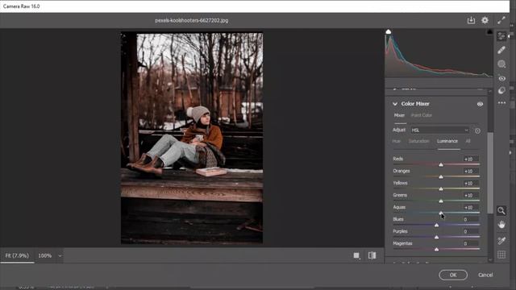The width and height of the screenshot is (516, 290).
Task: Select the All tab
Action: pos(468,141)
